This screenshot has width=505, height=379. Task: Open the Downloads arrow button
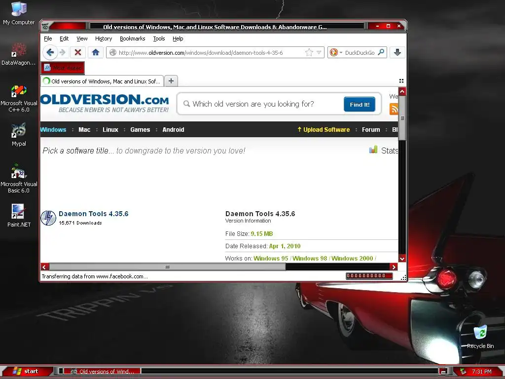[397, 52]
